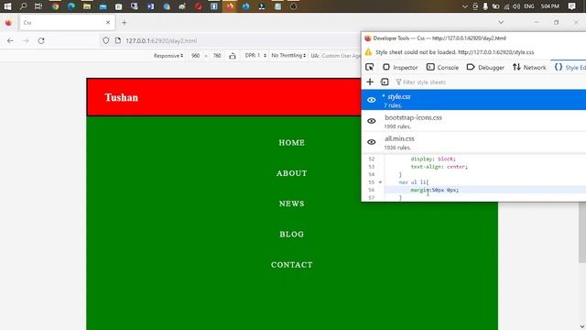This screenshot has width=586, height=330.
Task: Open the volume control in tray
Action: point(516,6)
